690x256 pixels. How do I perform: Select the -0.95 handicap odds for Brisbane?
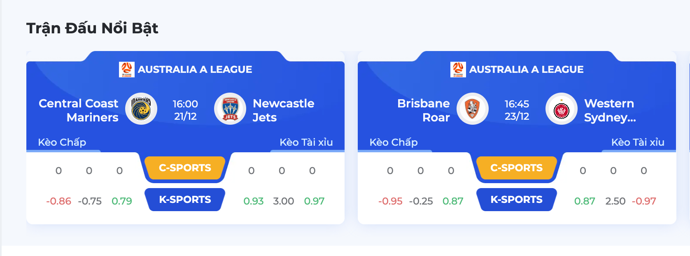(390, 201)
